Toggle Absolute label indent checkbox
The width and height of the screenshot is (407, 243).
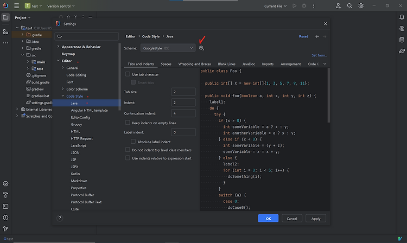pyautogui.click(x=133, y=142)
